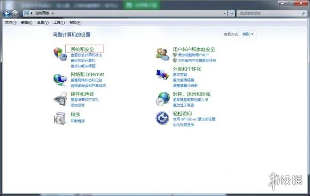Click the Control Panel icon in address bar
This screenshot has width=310, height=196.
tap(27, 13)
